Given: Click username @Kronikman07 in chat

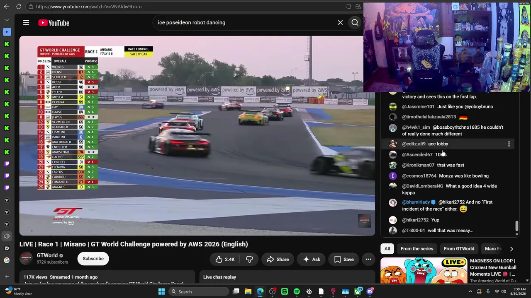Looking at the screenshot, I should click(x=418, y=165).
